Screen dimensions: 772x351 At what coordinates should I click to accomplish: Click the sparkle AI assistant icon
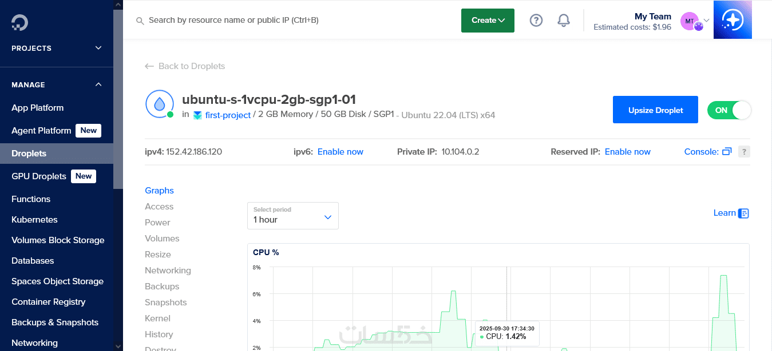733,20
